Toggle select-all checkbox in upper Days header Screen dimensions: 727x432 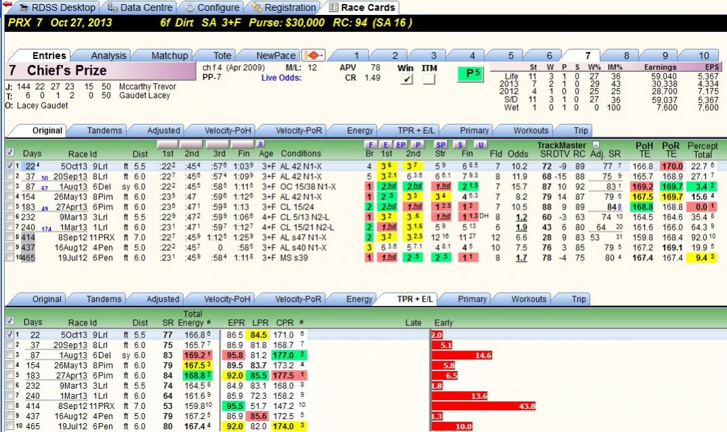(9, 152)
